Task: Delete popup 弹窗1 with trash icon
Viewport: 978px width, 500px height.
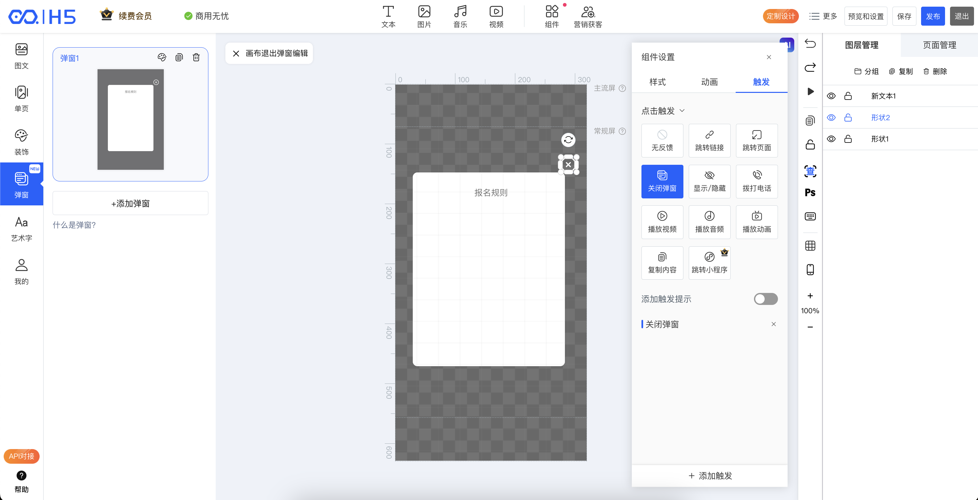Action: click(x=196, y=57)
